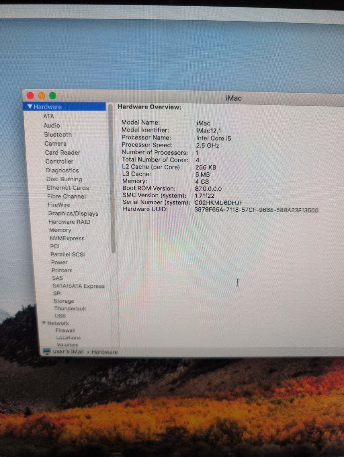Open Ethernet Cards section
The height and width of the screenshot is (457, 344).
tap(68, 188)
